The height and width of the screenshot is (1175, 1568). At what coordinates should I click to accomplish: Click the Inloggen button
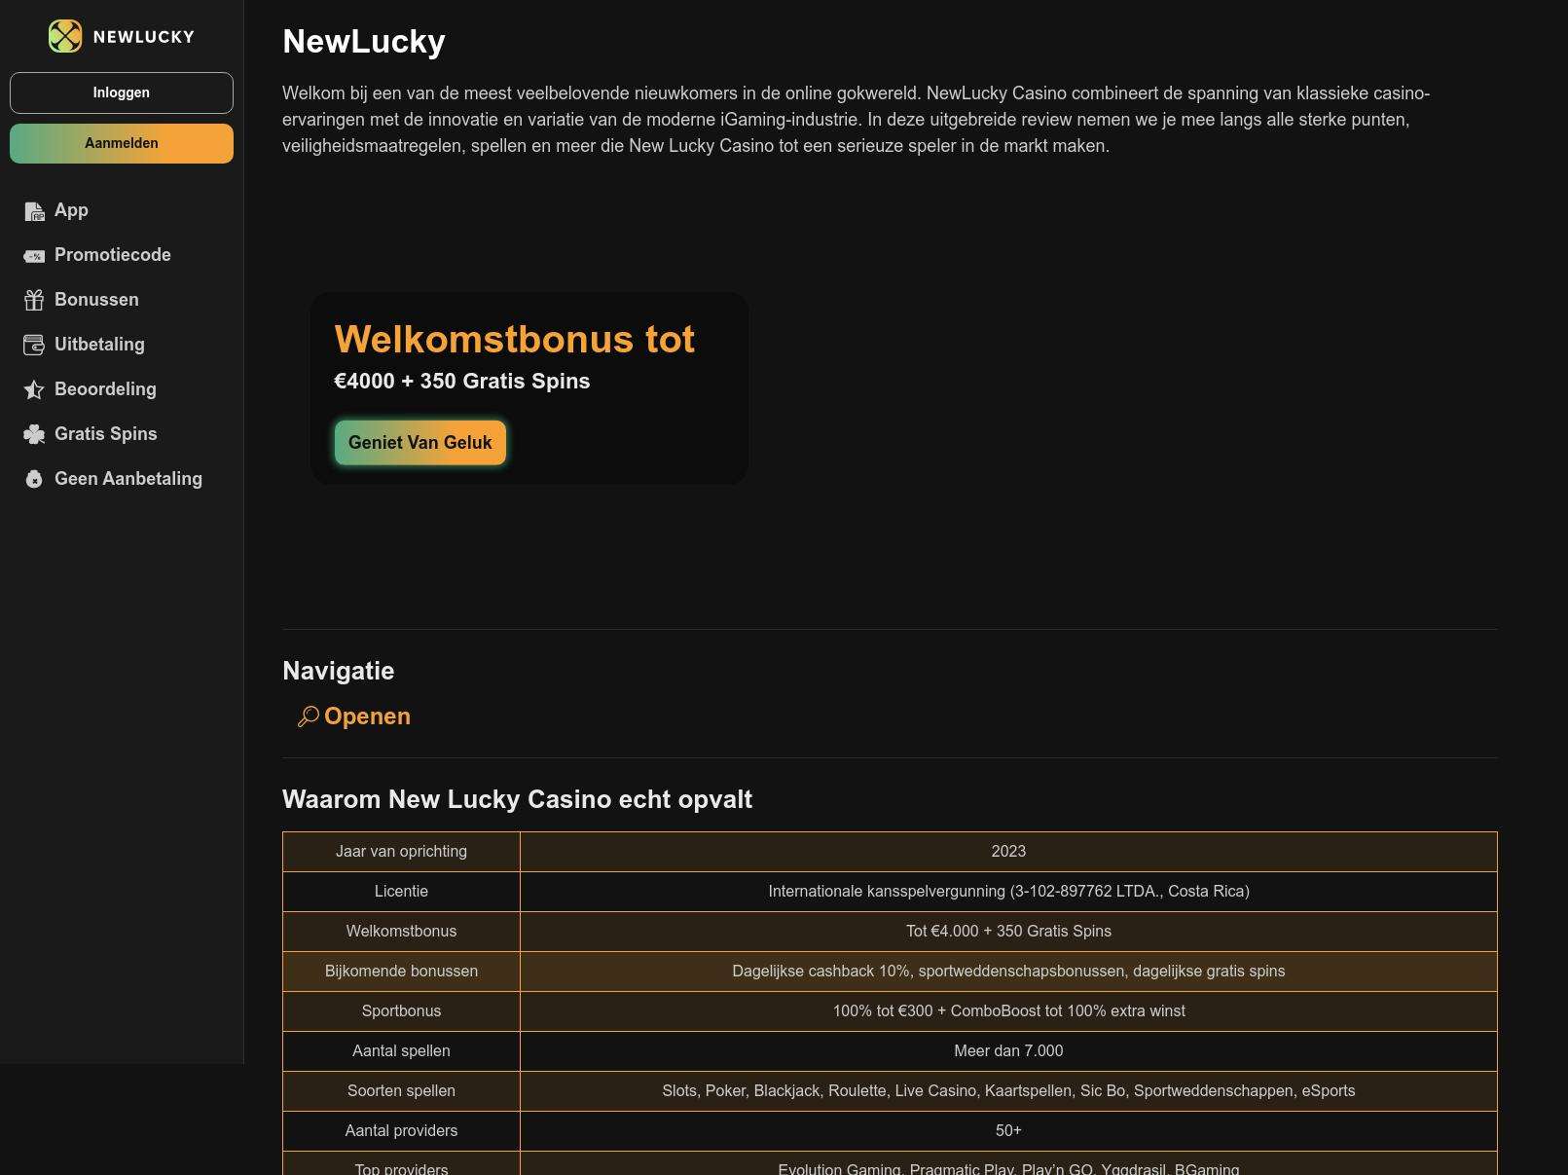[122, 92]
